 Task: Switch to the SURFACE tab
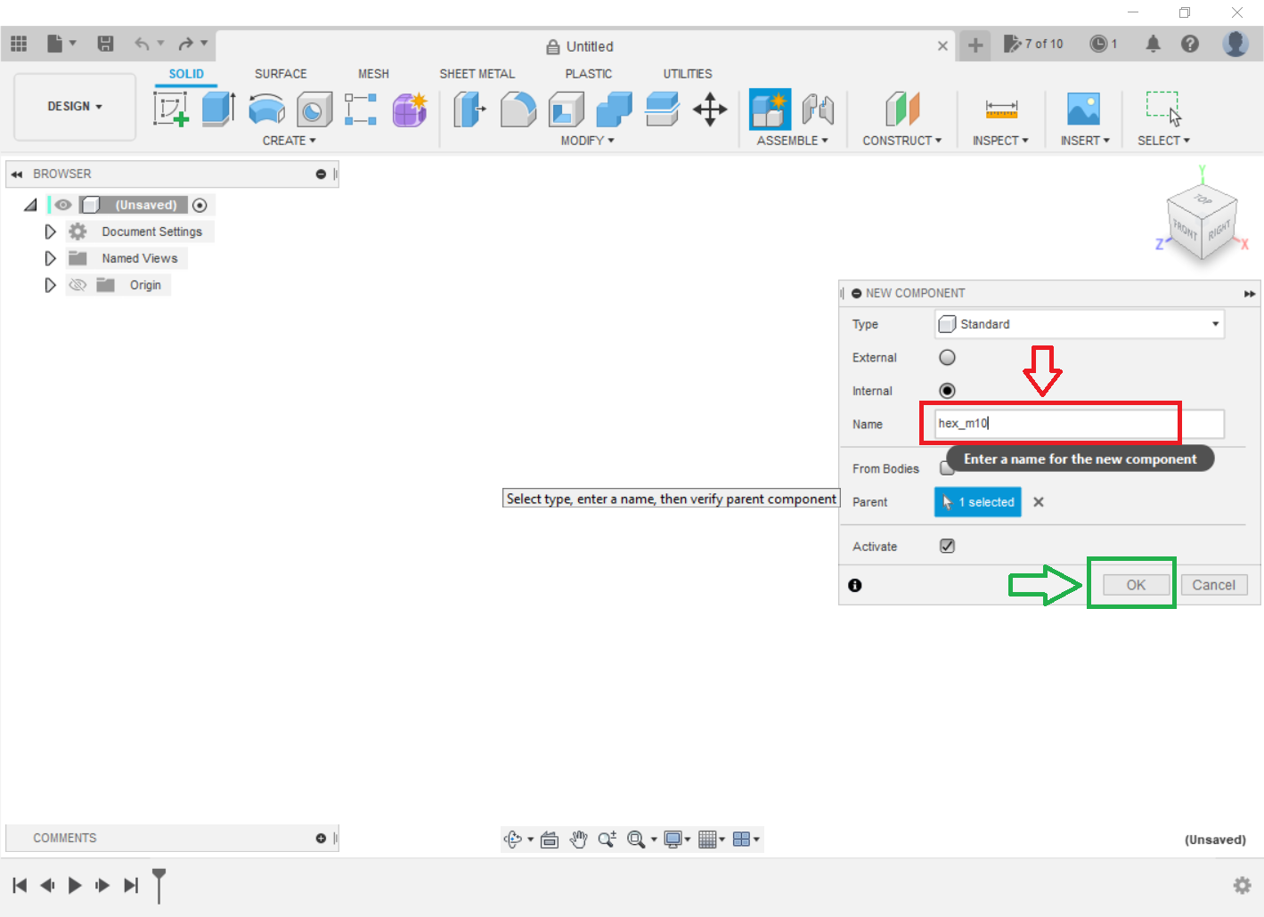[280, 74]
